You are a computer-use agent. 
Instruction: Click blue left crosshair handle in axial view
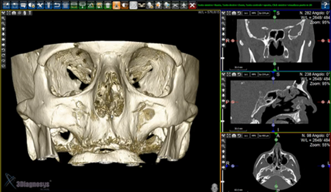tap(233, 166)
